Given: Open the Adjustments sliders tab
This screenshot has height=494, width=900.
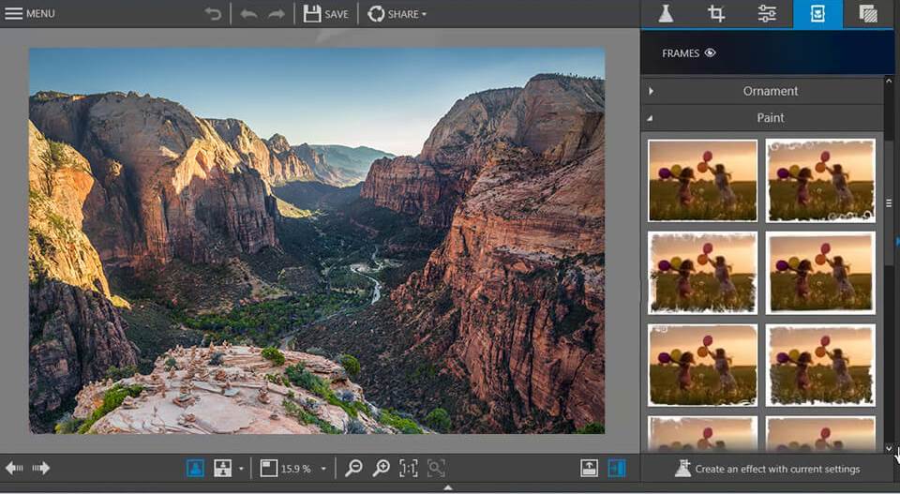Looking at the screenshot, I should click(767, 14).
